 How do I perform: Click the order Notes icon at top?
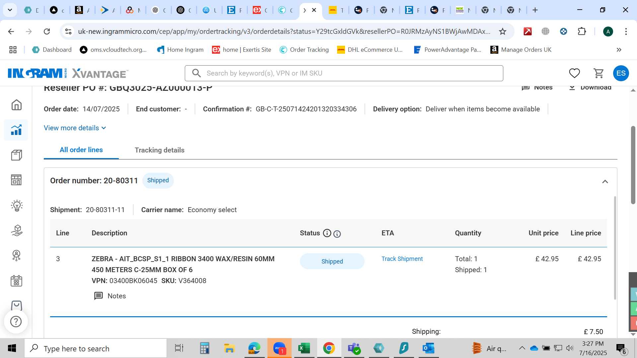coord(537,88)
